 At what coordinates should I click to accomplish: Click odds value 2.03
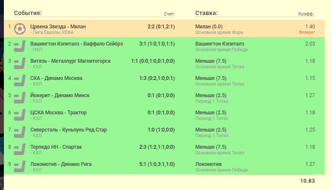(310, 44)
